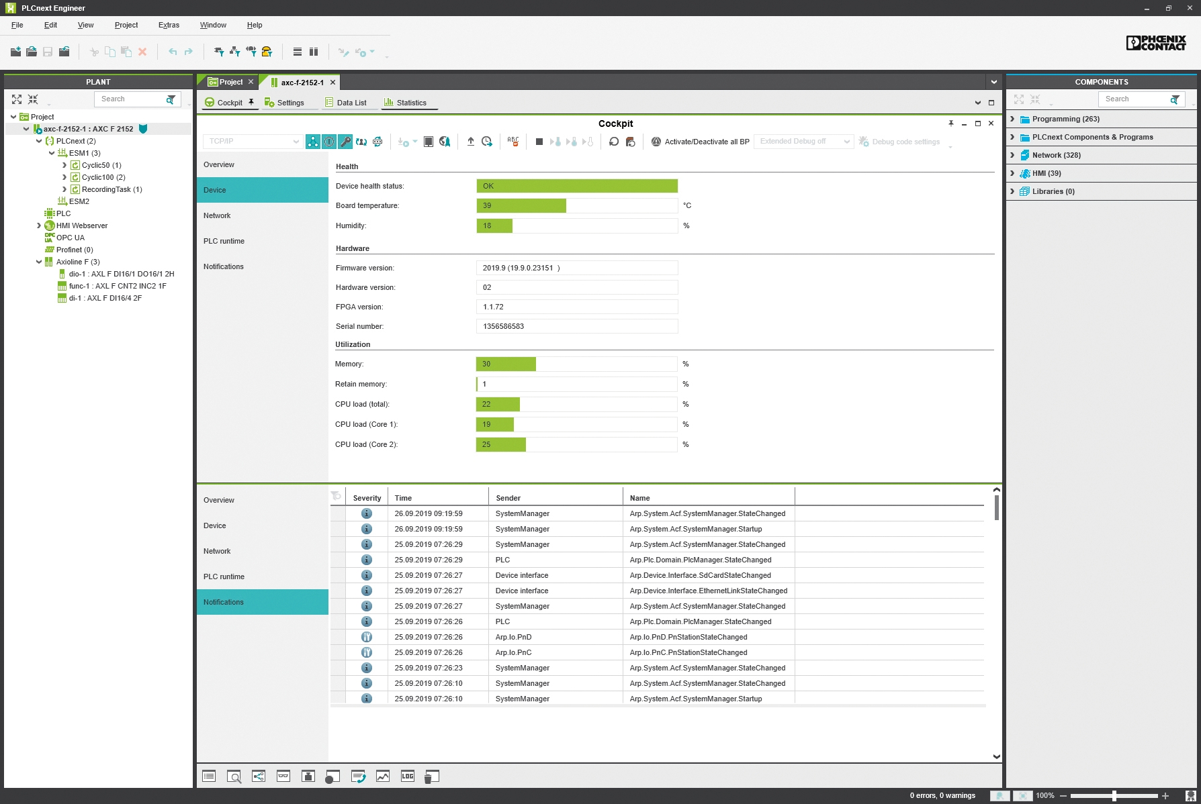
Task: Open the watch window glasses icon in bottom bar
Action: pos(283,776)
